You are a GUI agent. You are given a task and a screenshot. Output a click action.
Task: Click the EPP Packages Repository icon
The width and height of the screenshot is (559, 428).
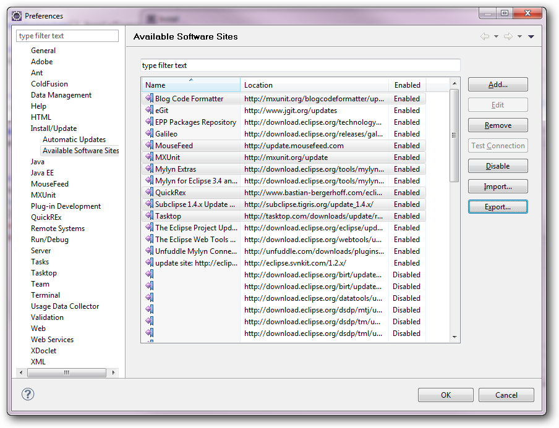(x=150, y=122)
